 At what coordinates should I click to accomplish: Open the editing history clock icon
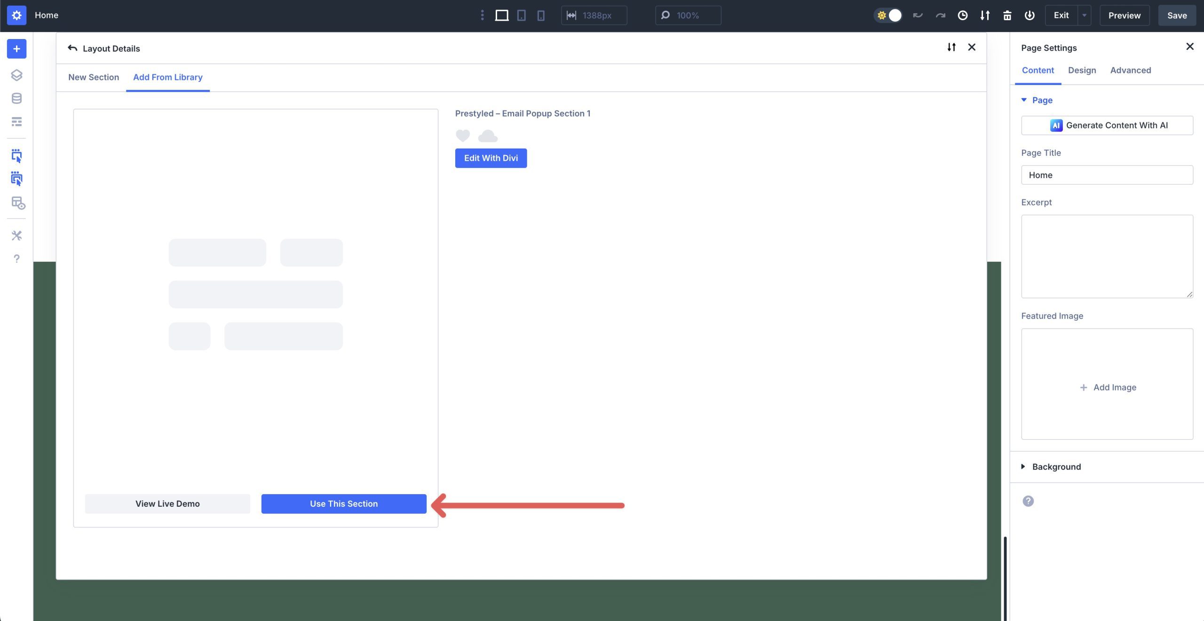[x=962, y=15]
